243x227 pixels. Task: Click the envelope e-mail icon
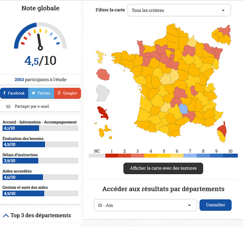tap(8, 106)
